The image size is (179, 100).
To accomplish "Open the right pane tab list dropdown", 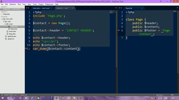I will (x=177, y=8).
